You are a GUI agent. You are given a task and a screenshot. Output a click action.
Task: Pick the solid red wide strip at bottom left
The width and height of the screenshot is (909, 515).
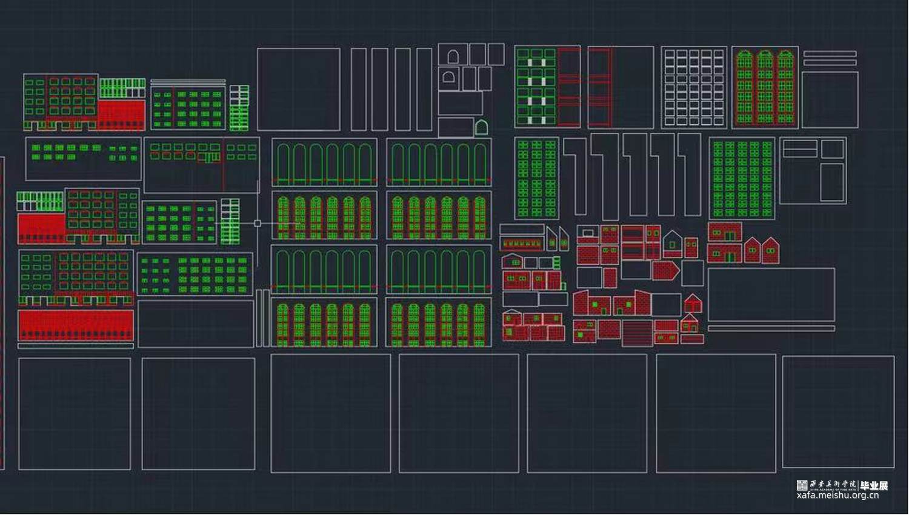pyautogui.click(x=76, y=325)
